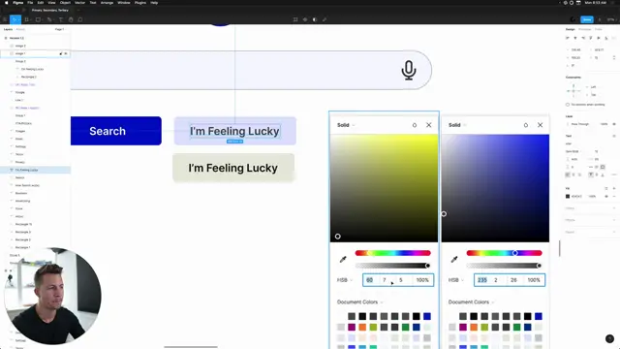Screen dimensions: 620x349
Task: Select the Pen tool
Action: (49, 19)
